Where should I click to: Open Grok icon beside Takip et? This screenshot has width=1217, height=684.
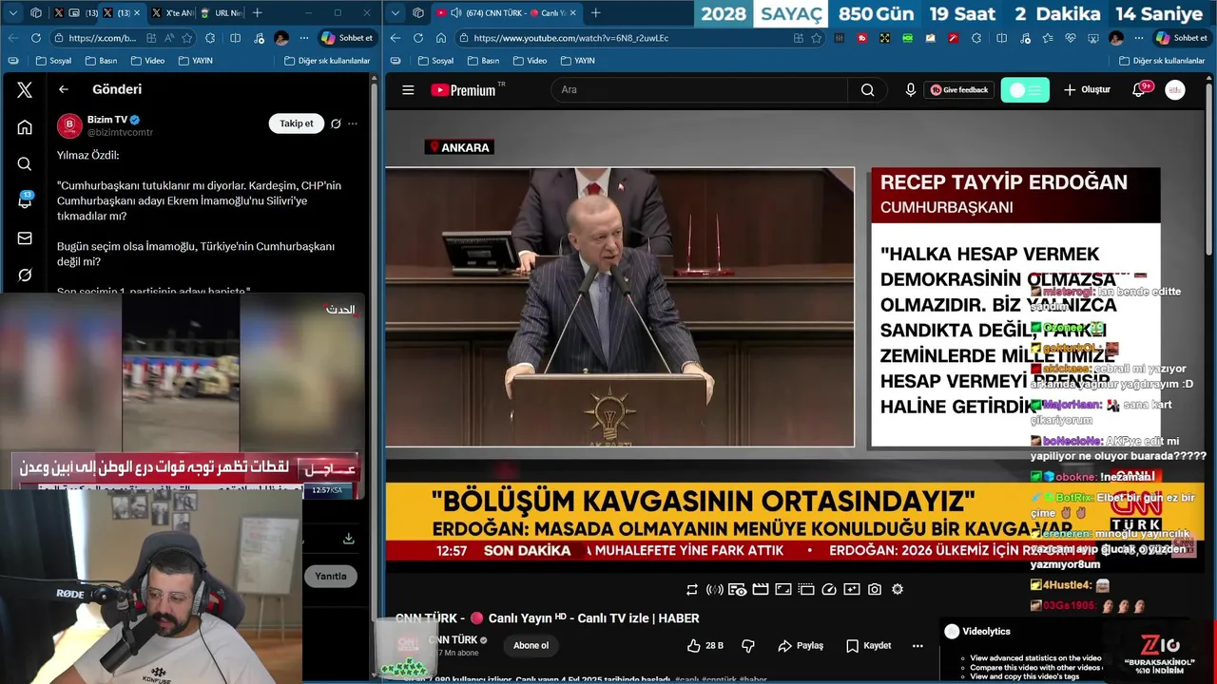tap(336, 123)
